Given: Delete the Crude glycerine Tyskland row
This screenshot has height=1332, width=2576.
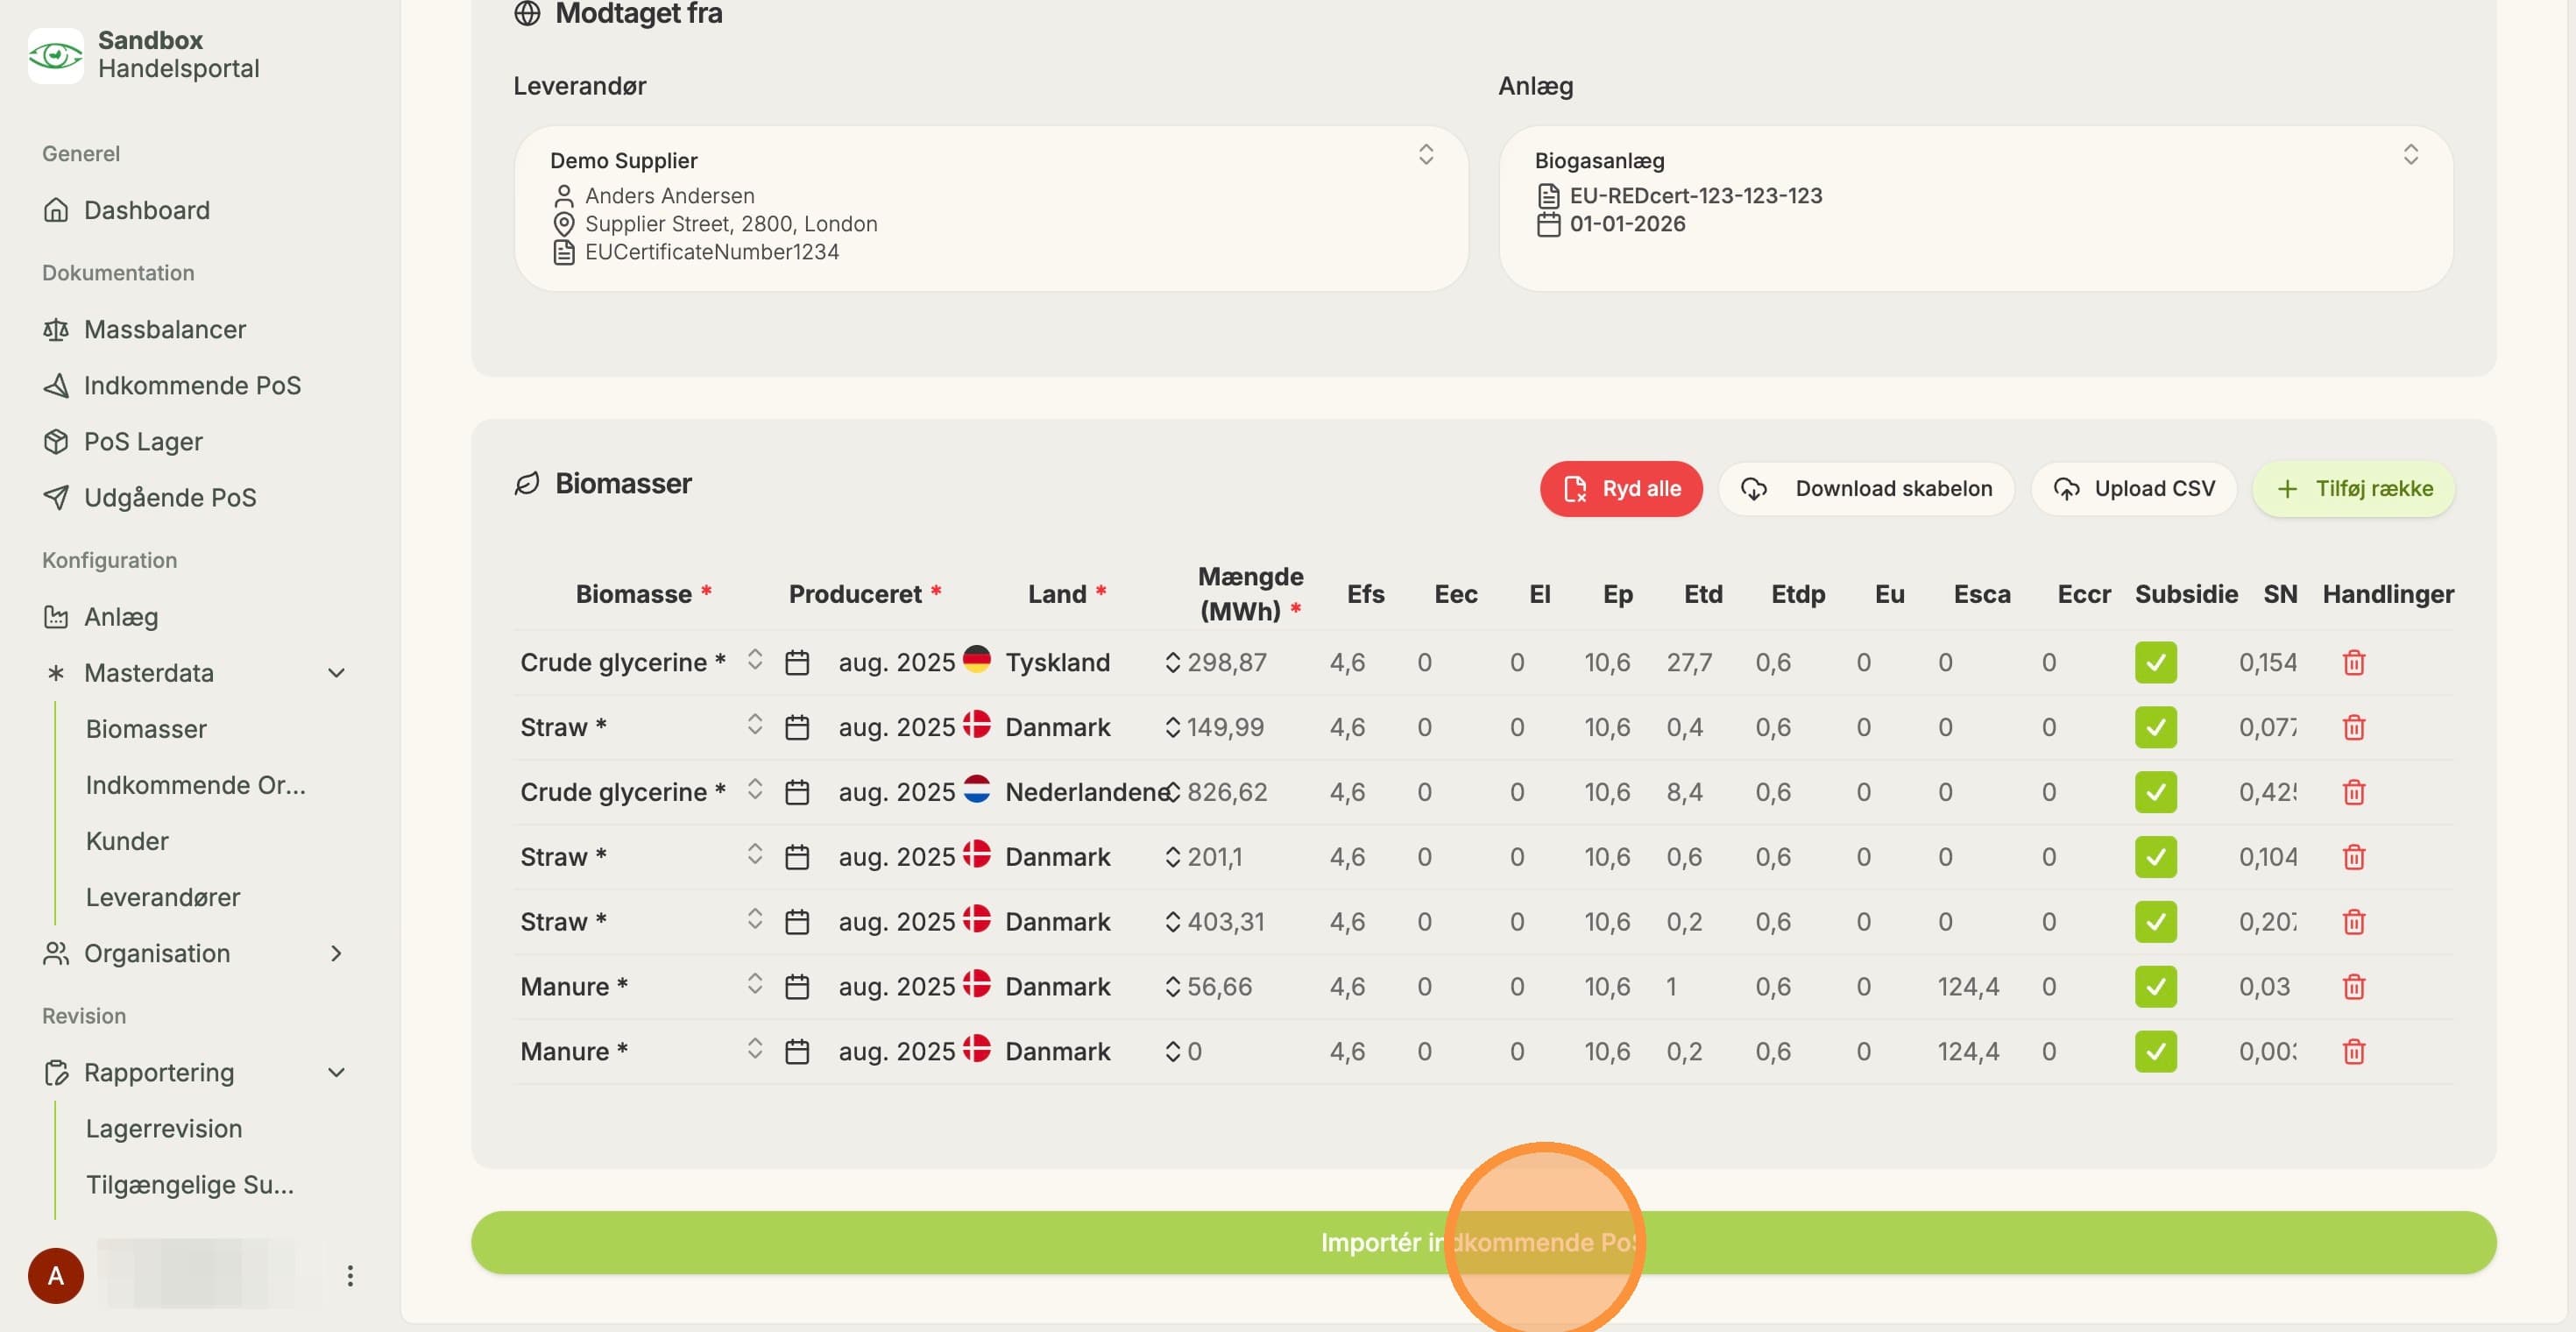Looking at the screenshot, I should click(x=2354, y=662).
